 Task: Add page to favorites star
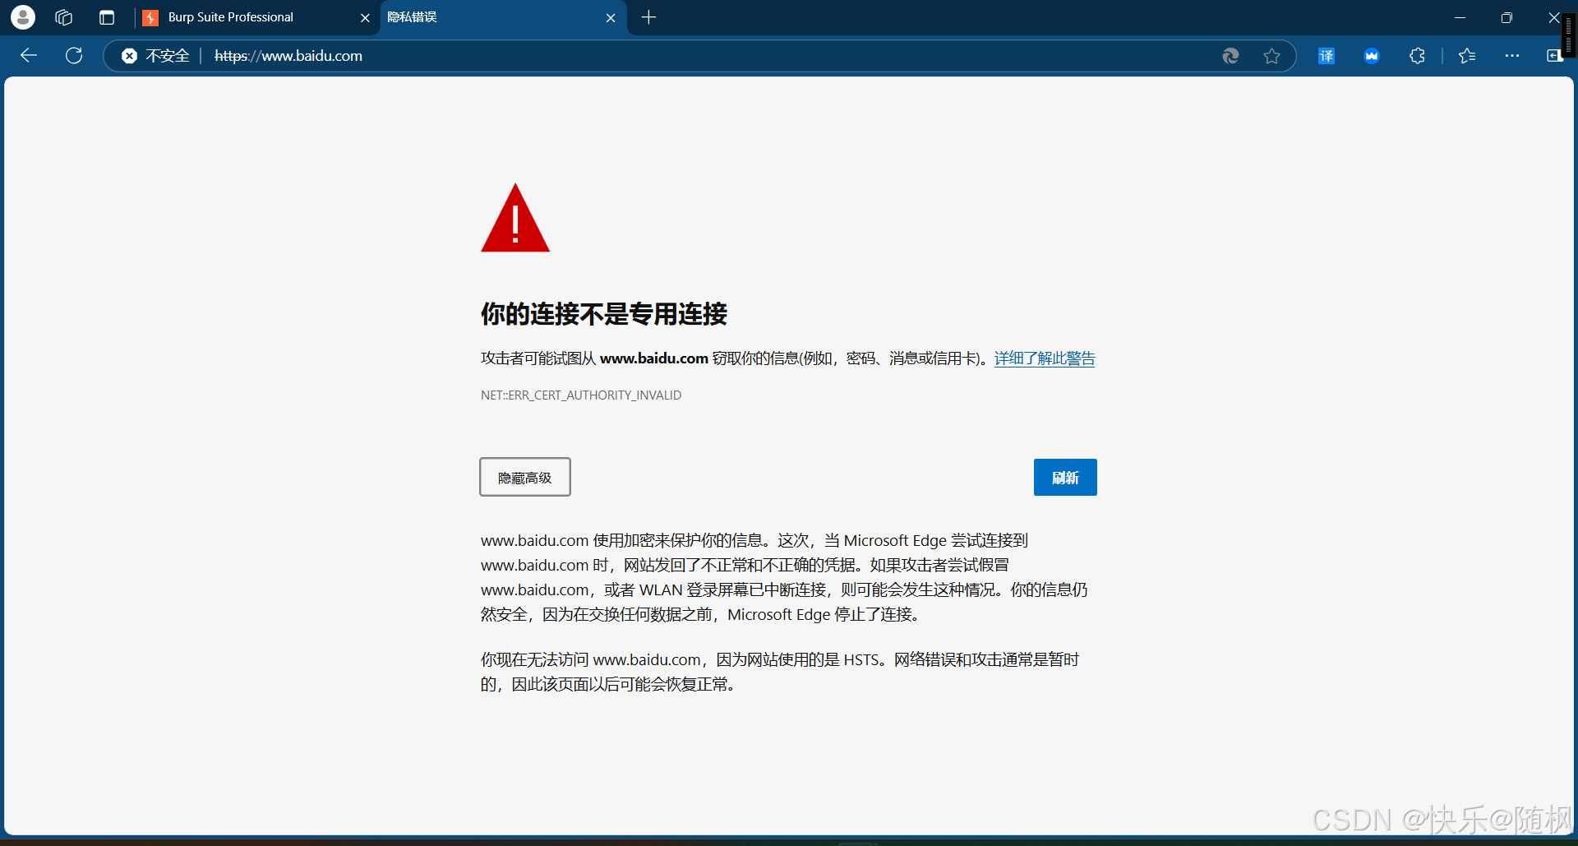1271,56
